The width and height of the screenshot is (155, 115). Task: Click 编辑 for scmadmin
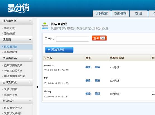[x=88, y=67]
